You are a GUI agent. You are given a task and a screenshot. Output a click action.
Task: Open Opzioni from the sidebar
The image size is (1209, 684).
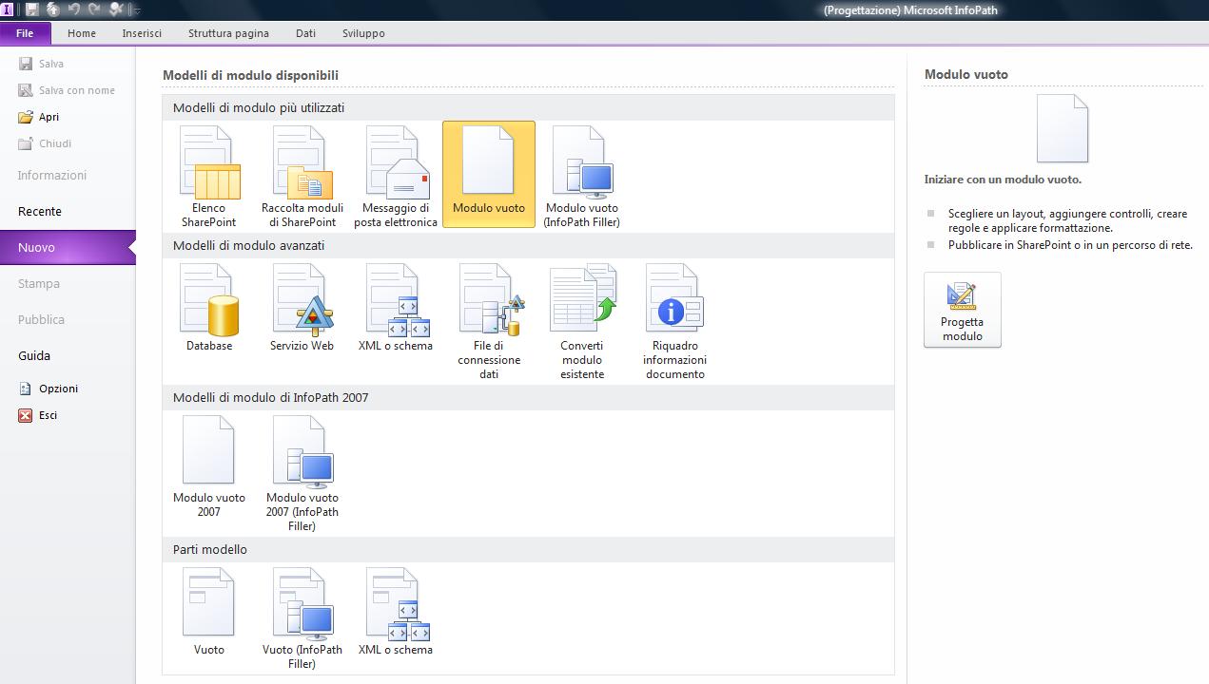coord(49,389)
